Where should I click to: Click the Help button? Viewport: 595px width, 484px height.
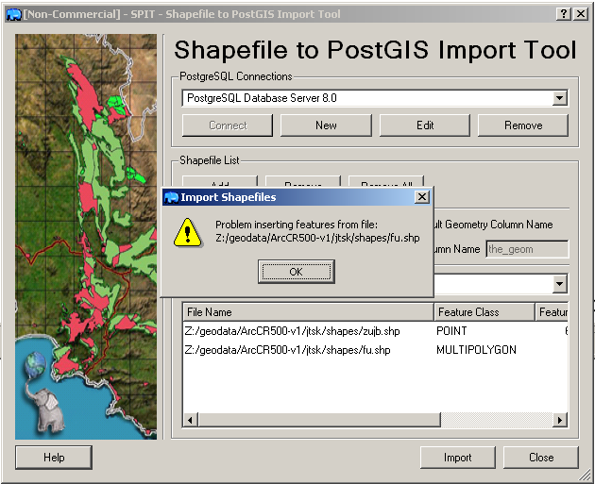point(54,458)
